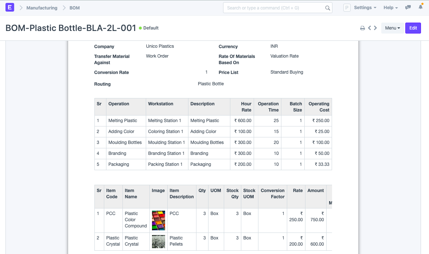This screenshot has width=429, height=254.
Task: Open the notifications bell
Action: click(x=421, y=7)
